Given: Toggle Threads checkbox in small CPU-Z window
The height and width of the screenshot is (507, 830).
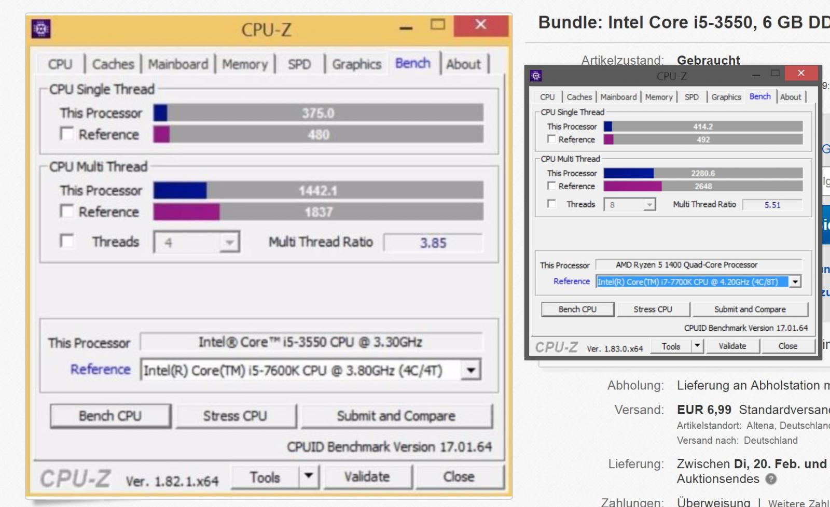Looking at the screenshot, I should pyautogui.click(x=551, y=204).
